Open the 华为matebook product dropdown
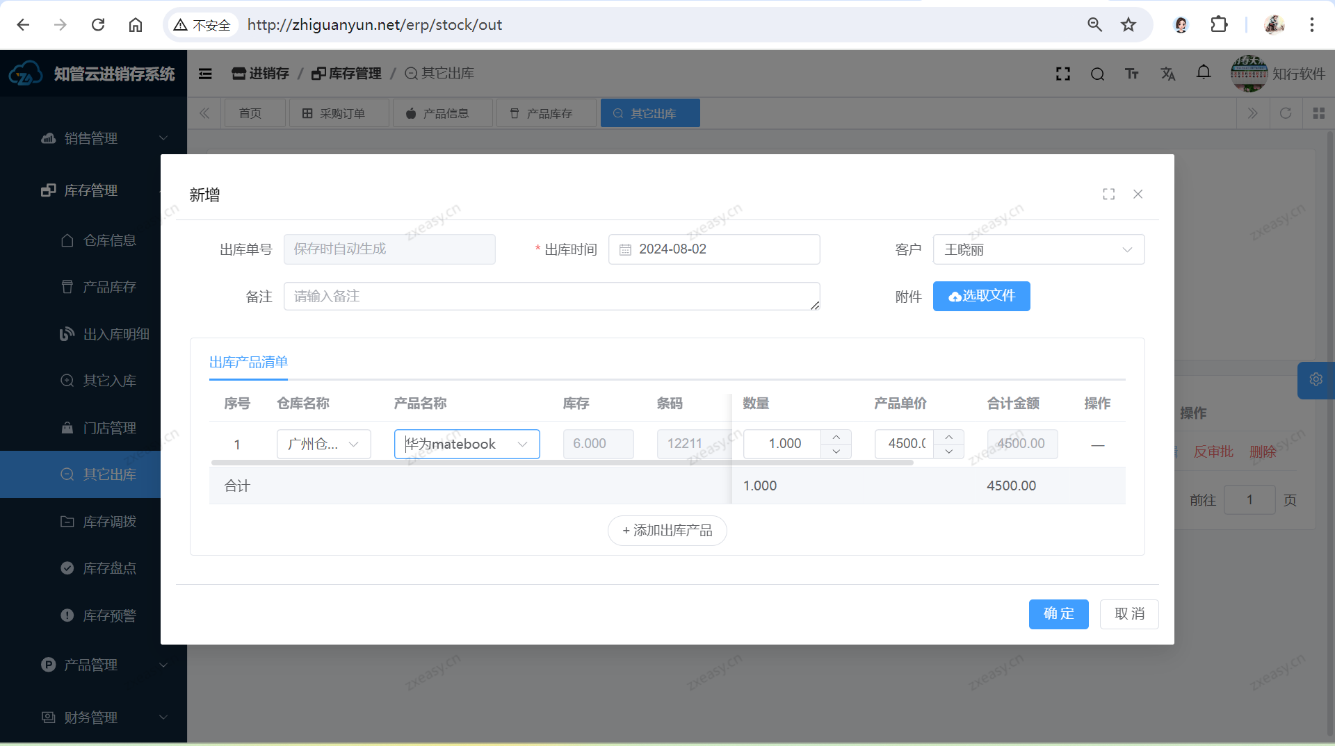1335x746 pixels. (x=467, y=445)
